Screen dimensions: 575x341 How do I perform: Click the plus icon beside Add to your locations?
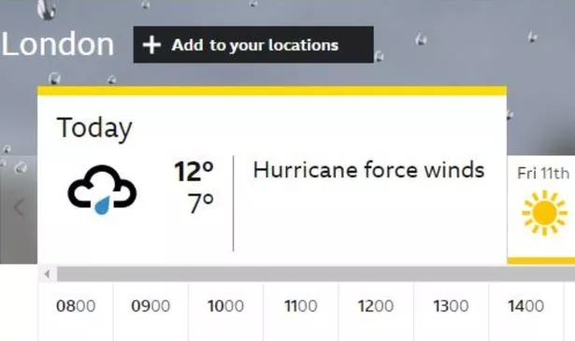(x=151, y=45)
